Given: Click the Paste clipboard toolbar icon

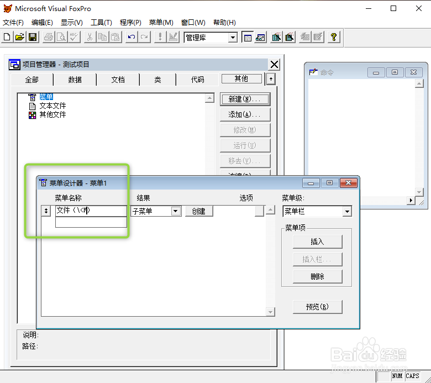Looking at the screenshot, I should coord(115,37).
